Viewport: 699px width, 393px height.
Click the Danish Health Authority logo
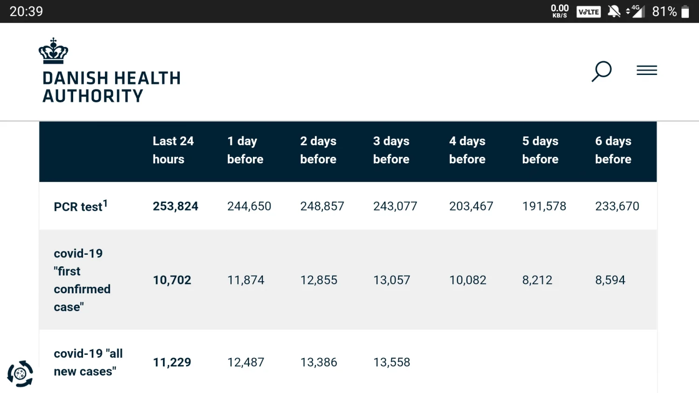click(111, 86)
